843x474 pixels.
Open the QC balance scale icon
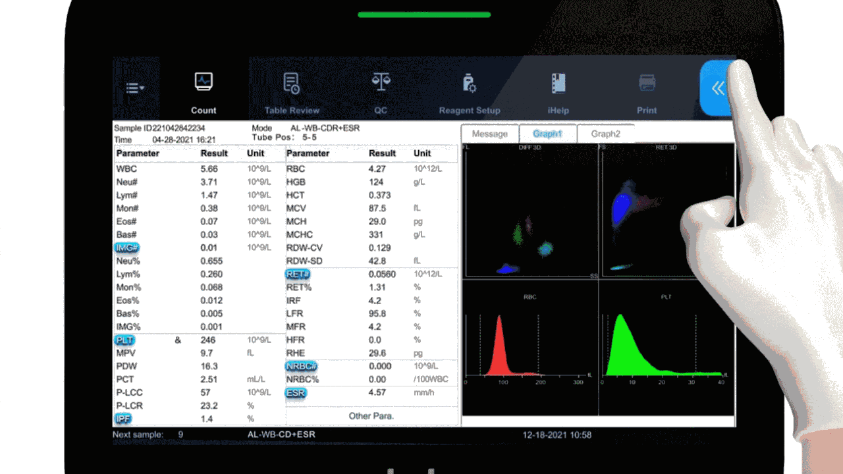[x=381, y=82]
